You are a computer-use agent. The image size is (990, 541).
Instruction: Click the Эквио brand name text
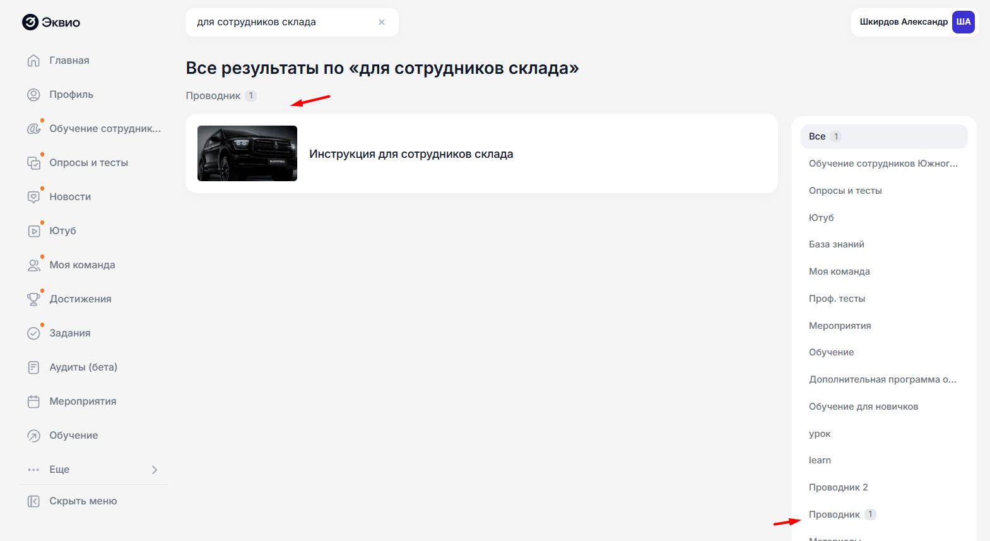tap(61, 23)
